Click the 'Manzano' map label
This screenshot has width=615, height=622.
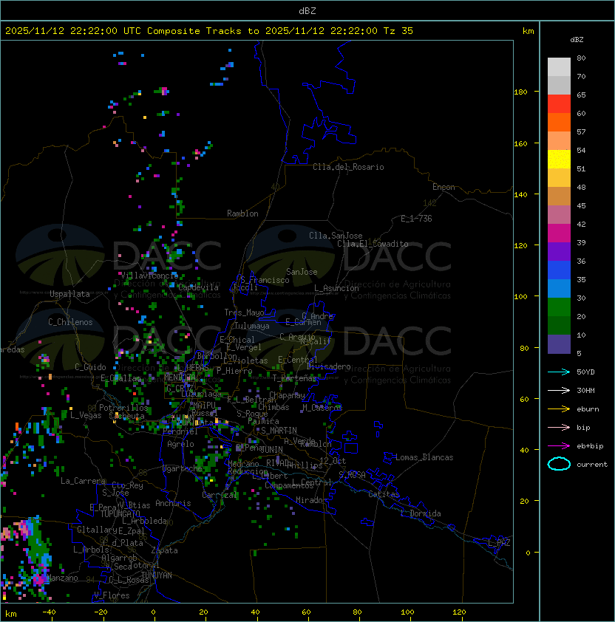click(63, 578)
